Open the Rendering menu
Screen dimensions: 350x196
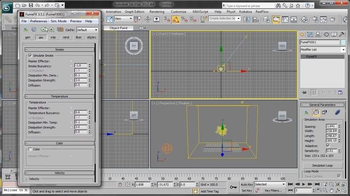tap(157, 11)
